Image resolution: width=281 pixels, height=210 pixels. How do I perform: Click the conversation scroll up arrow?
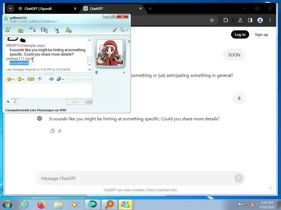click(x=89, y=40)
